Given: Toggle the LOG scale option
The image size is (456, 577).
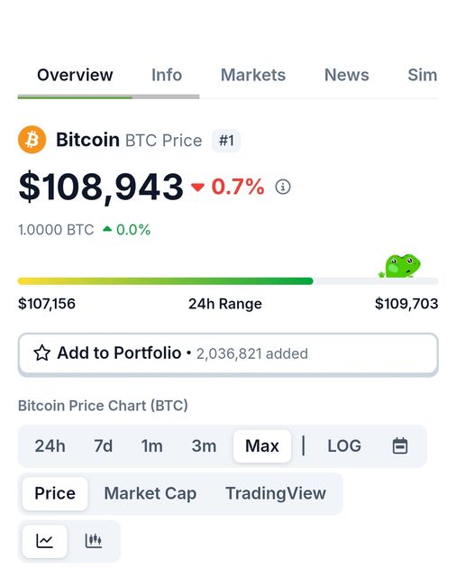Looking at the screenshot, I should tap(344, 446).
